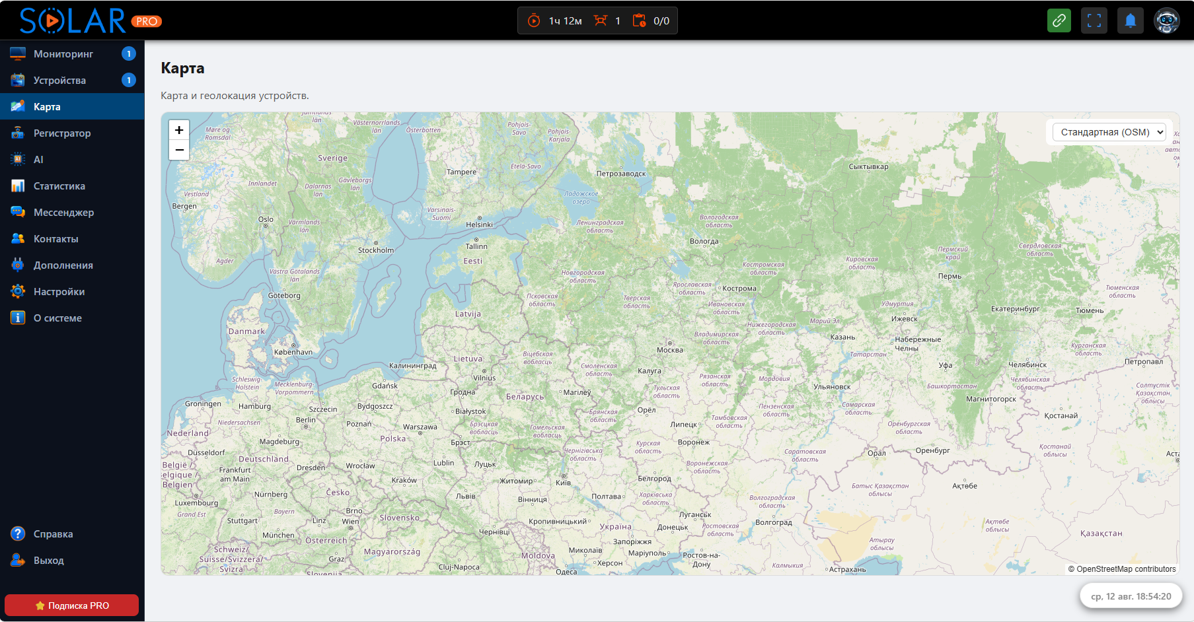The height and width of the screenshot is (622, 1194).
Task: Click the Мониторинг monitor icon
Action: coord(18,53)
